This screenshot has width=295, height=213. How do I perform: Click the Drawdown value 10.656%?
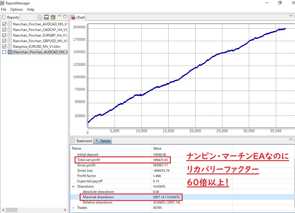pyautogui.click(x=159, y=186)
